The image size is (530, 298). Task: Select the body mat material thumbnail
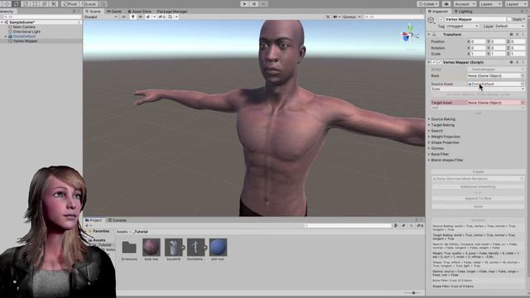151,248
